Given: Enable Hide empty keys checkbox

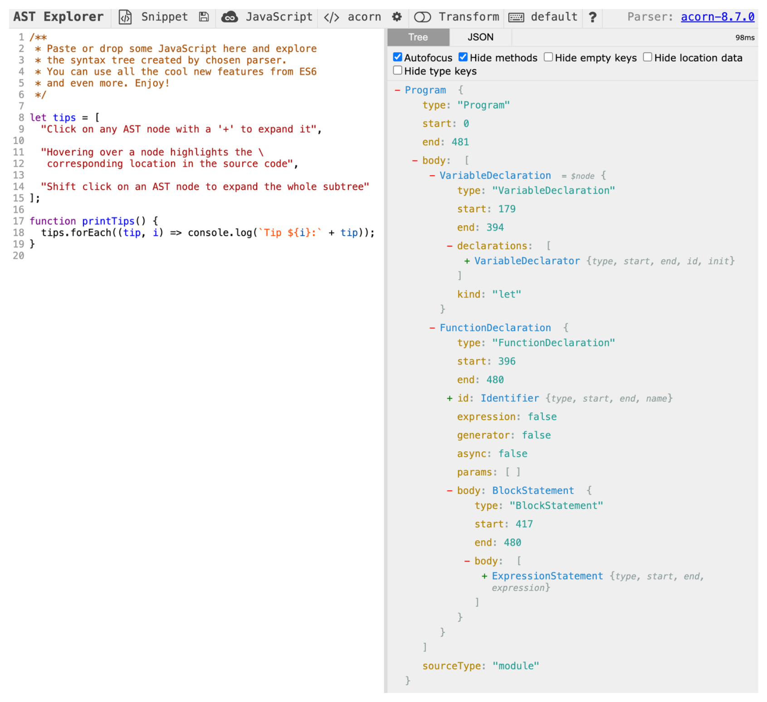Looking at the screenshot, I should pyautogui.click(x=548, y=57).
